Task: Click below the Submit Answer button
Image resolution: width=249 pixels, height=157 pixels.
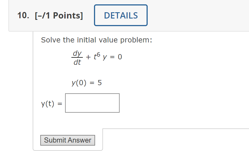Action: (x=68, y=150)
